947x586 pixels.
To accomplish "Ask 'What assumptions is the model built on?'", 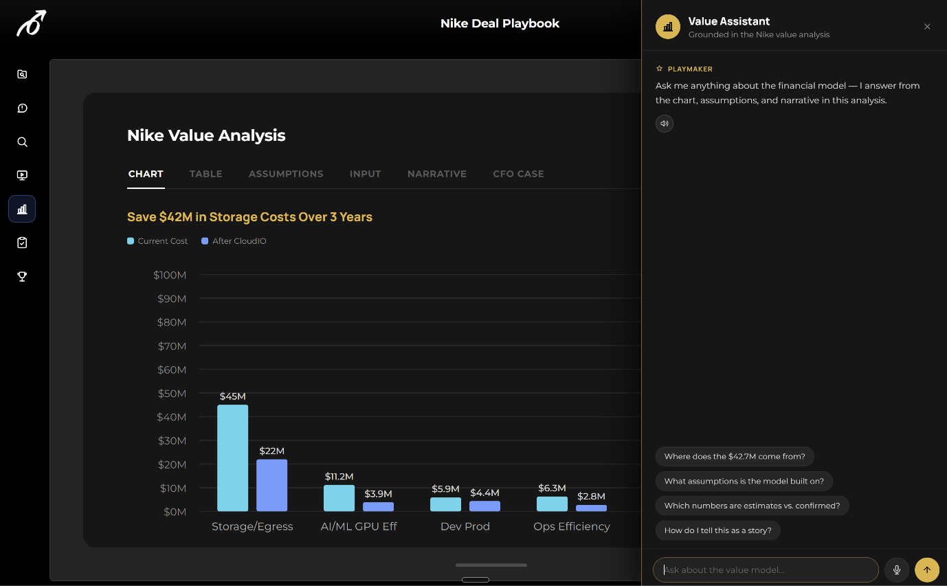I will coord(744,481).
